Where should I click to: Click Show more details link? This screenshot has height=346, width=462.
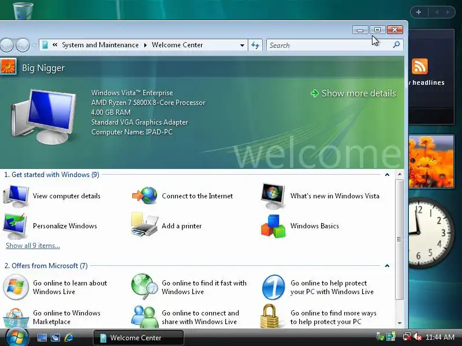[353, 93]
